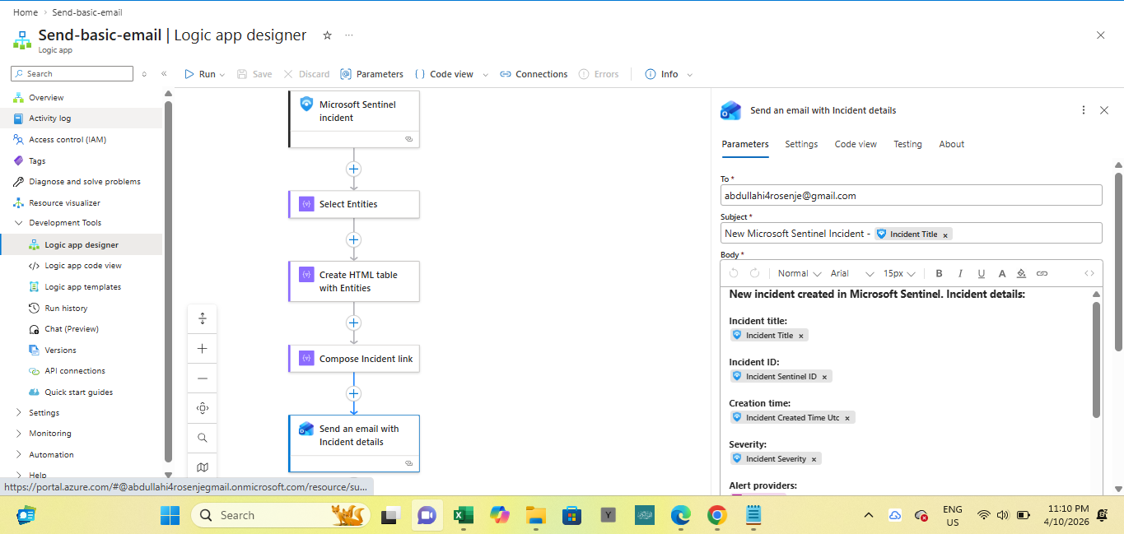Open Overview in the sidebar

[46, 97]
